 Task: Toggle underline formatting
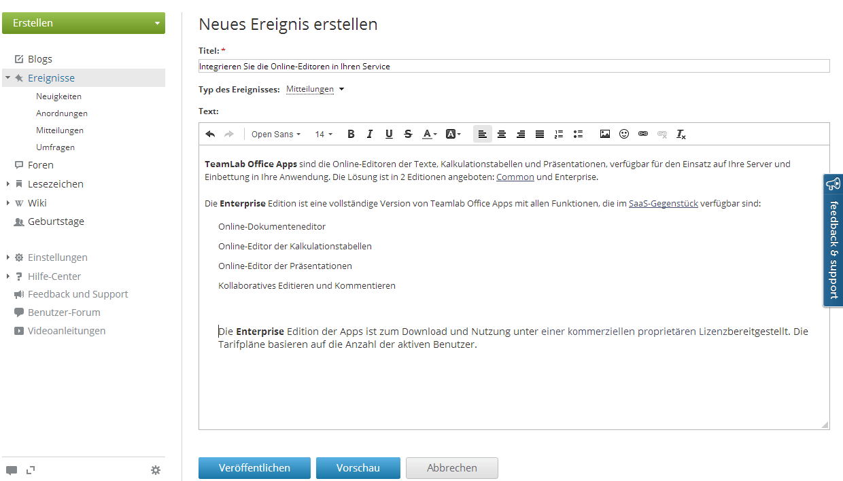click(x=389, y=134)
